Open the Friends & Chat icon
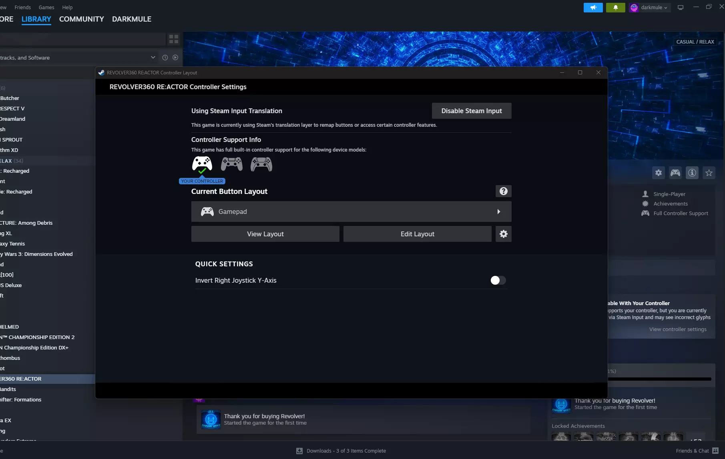The image size is (725, 459). pos(715,451)
